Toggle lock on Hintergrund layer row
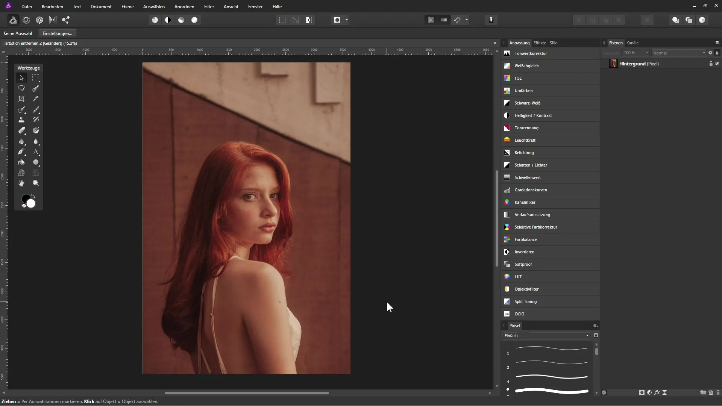Screen dimensions: 722x406 click(x=711, y=64)
